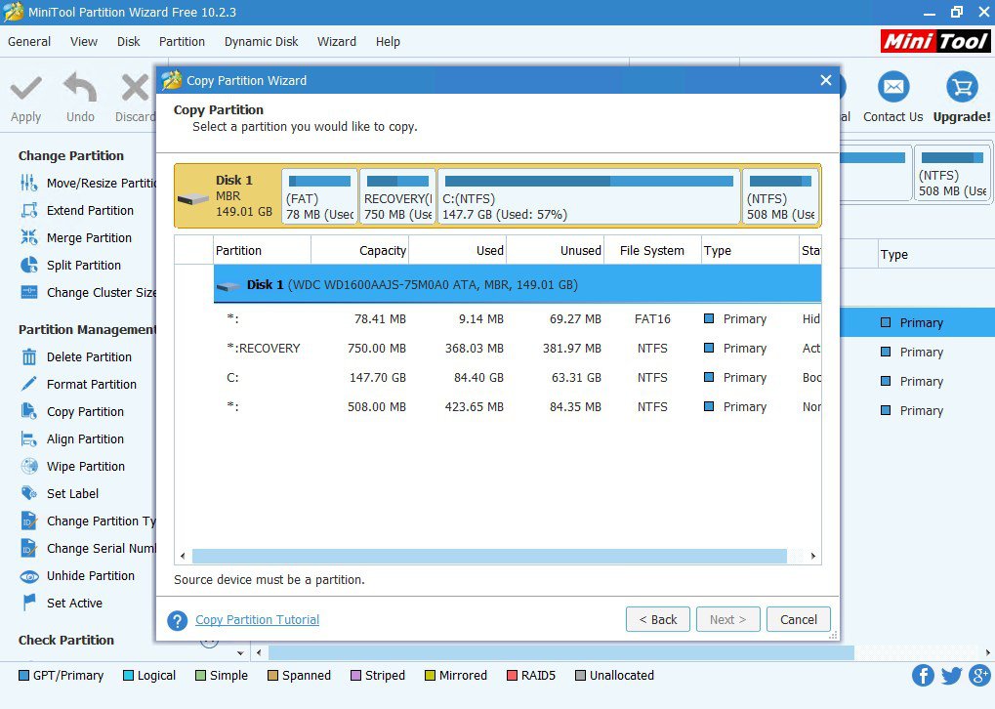This screenshot has height=709, width=995.
Task: Sort by Used column header
Action: point(458,251)
